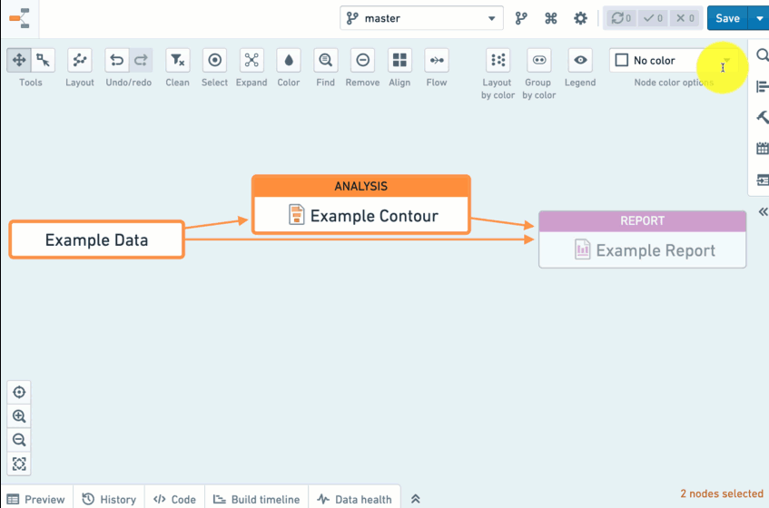Open the calendar schedule icon in sidebar
Screen dimensions: 769x508
[x=762, y=149]
